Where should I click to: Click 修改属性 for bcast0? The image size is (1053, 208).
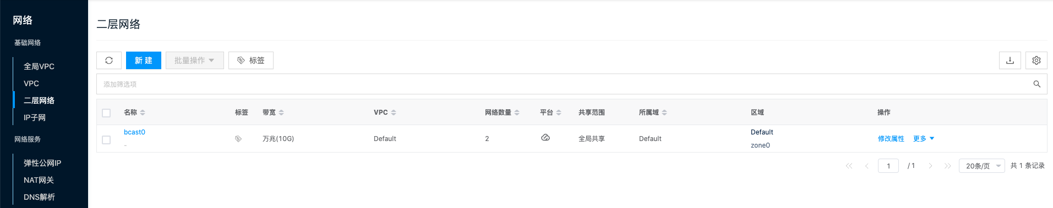[891, 139]
